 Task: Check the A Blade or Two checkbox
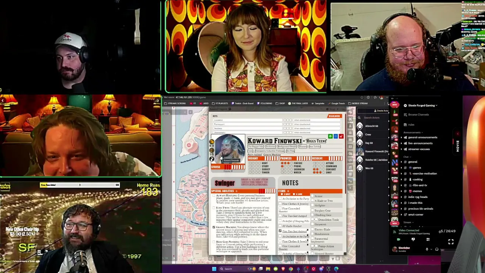click(x=312, y=201)
